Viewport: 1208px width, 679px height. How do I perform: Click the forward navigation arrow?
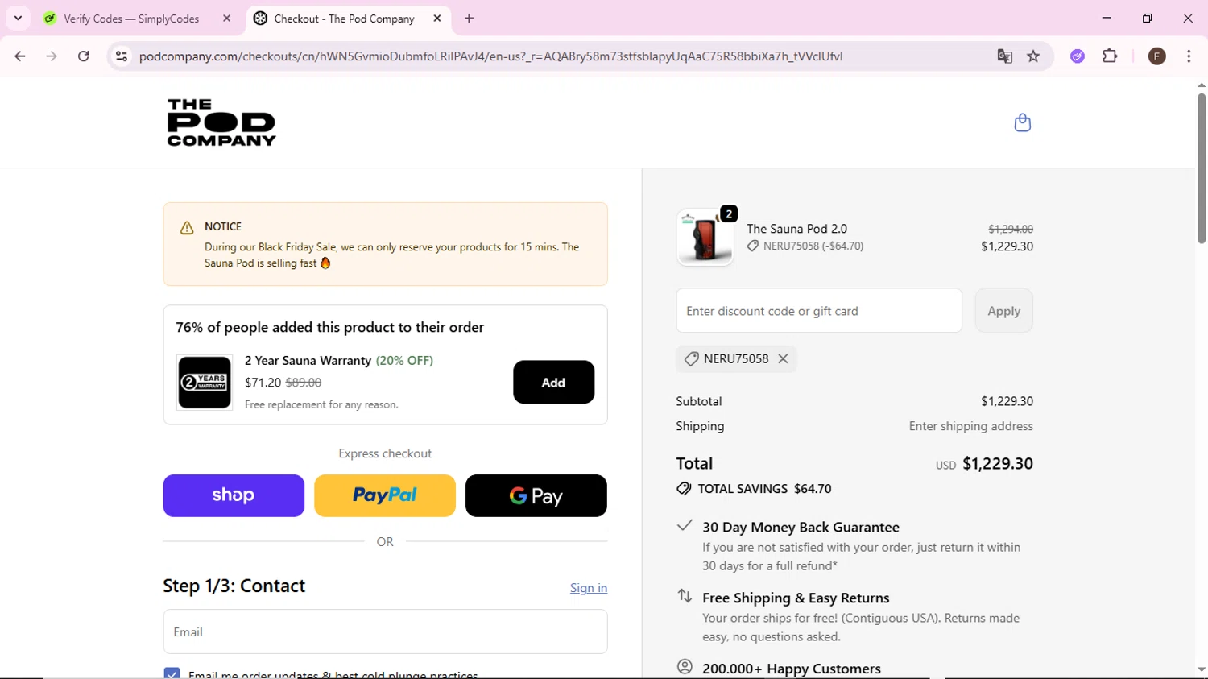[52, 56]
